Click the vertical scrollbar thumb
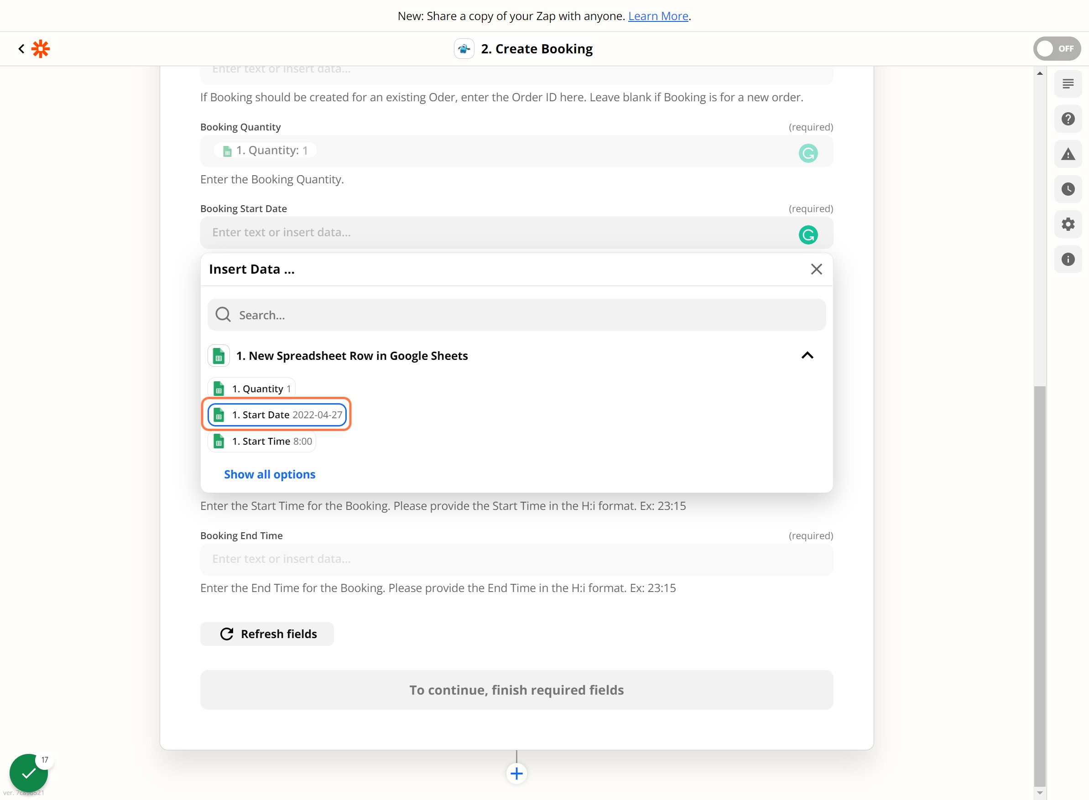The image size is (1089, 800). click(x=1040, y=586)
